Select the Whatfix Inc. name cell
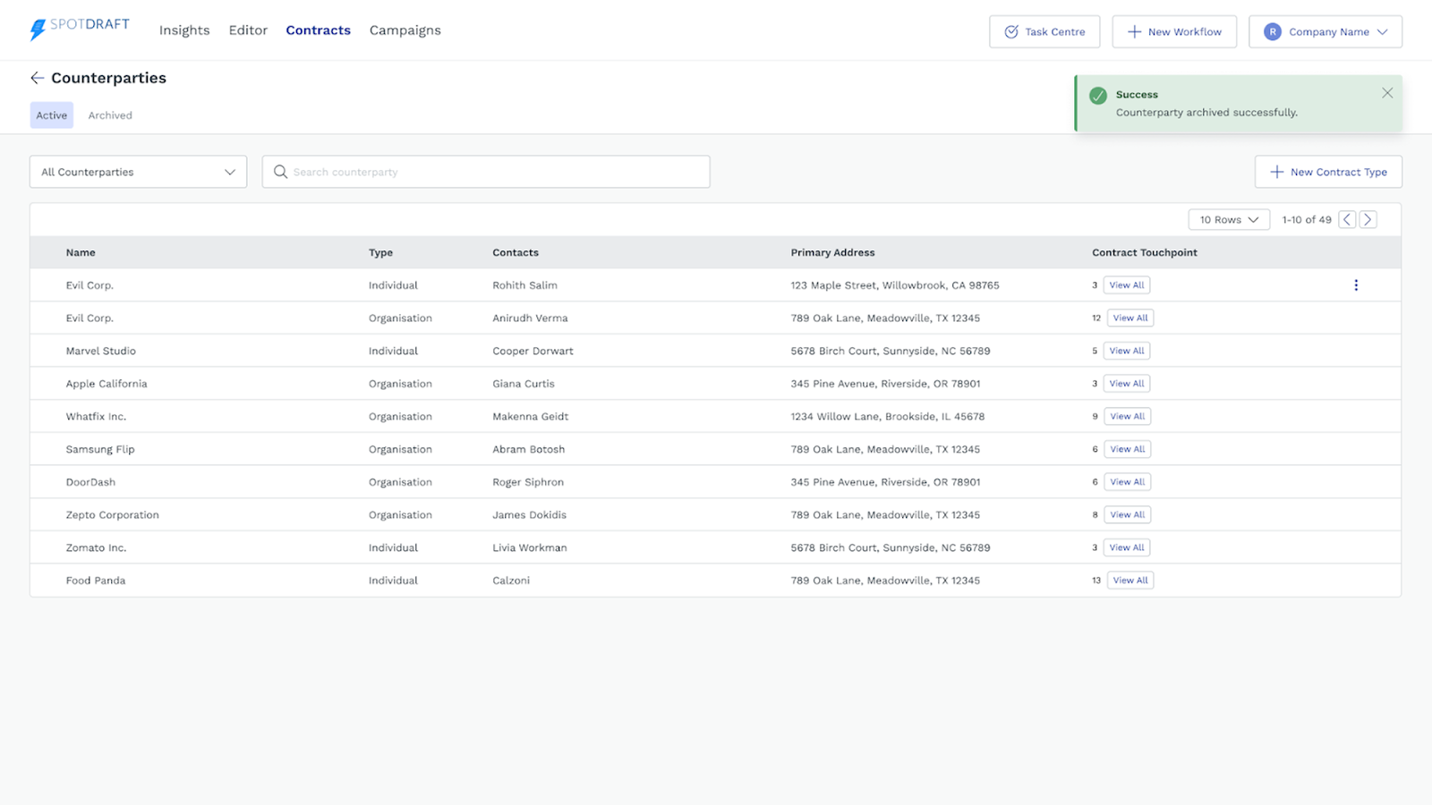The width and height of the screenshot is (1432, 805). coord(96,416)
